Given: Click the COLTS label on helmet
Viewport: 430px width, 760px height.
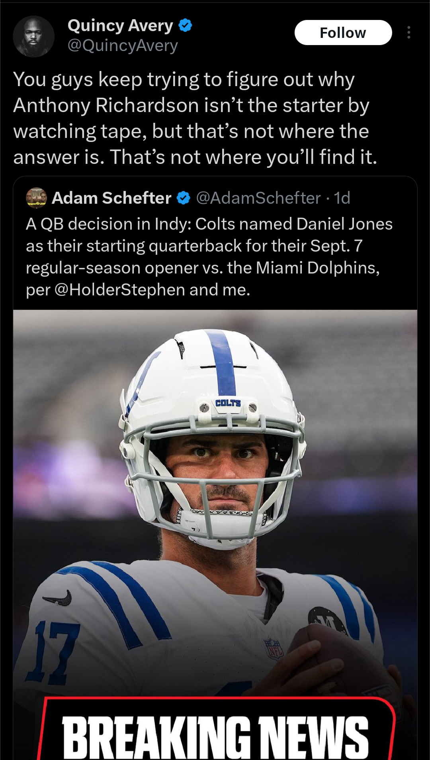Looking at the screenshot, I should coord(228,403).
